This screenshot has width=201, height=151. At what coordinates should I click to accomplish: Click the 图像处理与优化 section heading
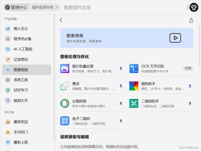pos(74,56)
